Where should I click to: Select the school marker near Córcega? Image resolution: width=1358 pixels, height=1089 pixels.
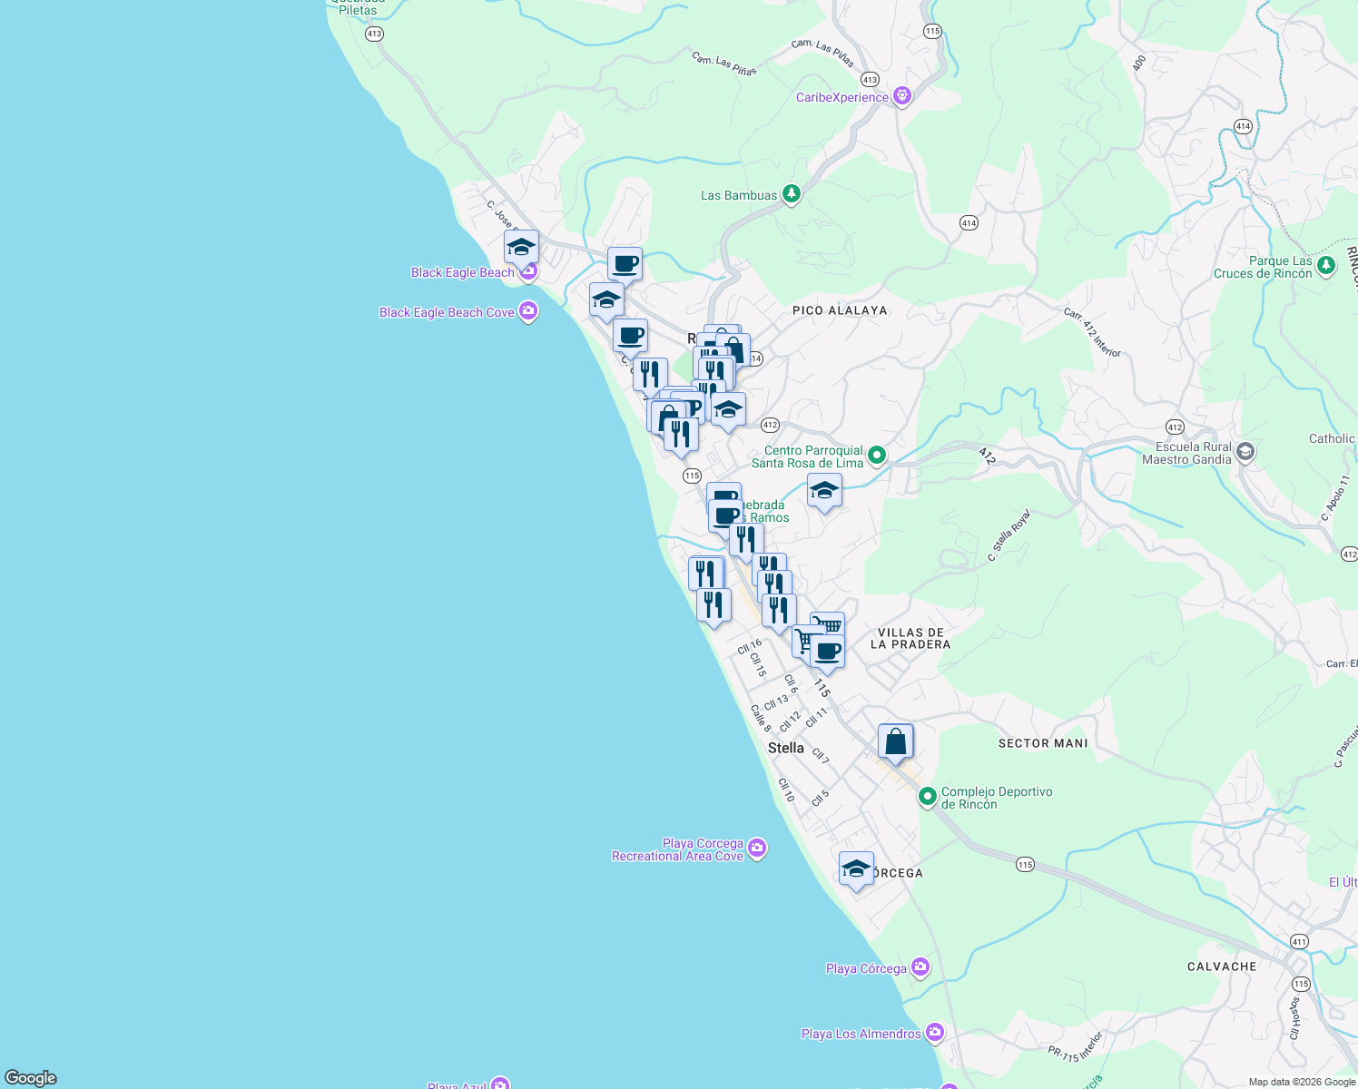(854, 870)
